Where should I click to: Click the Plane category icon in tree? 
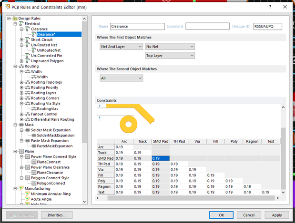[20, 151]
